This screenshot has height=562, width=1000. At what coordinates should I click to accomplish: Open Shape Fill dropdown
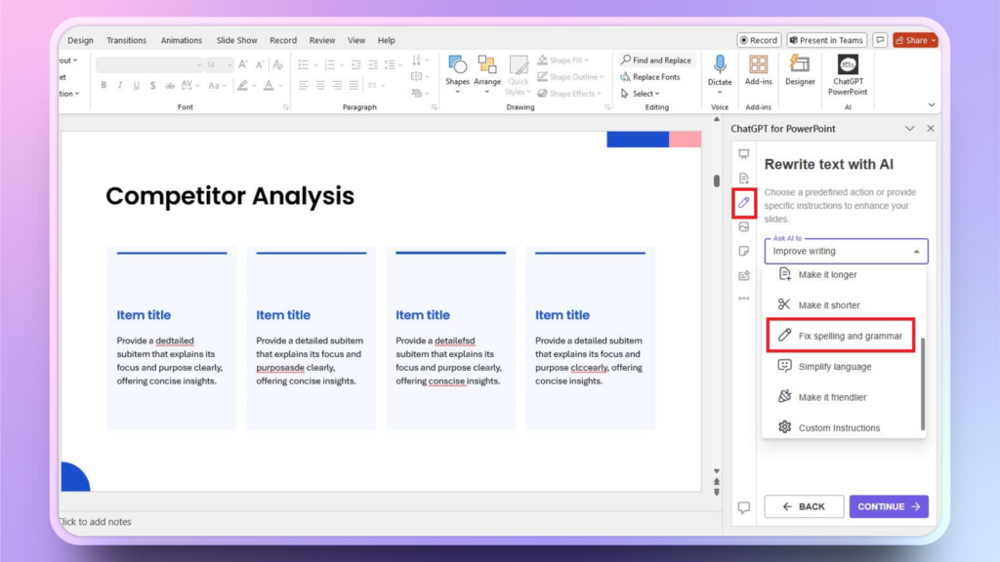[x=563, y=60]
